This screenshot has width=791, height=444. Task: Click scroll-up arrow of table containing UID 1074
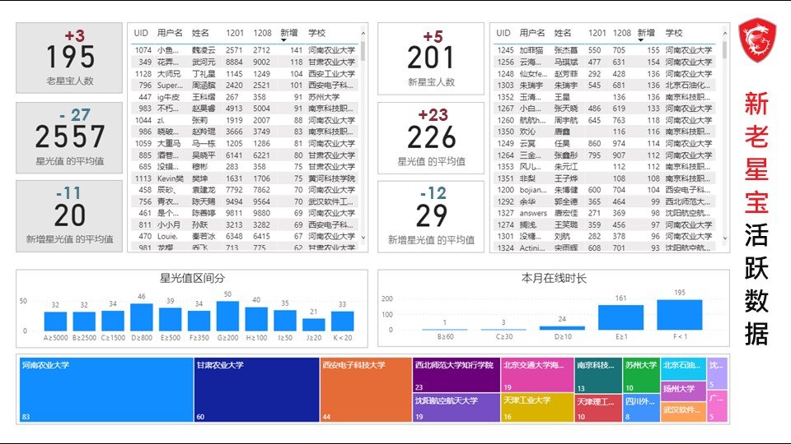pos(363,34)
